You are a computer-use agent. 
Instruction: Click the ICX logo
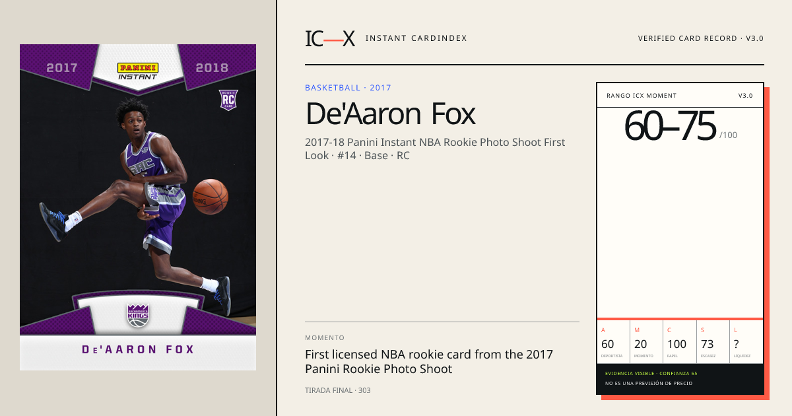330,38
